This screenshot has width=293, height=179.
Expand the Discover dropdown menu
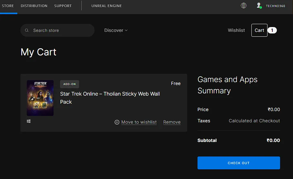116,30
